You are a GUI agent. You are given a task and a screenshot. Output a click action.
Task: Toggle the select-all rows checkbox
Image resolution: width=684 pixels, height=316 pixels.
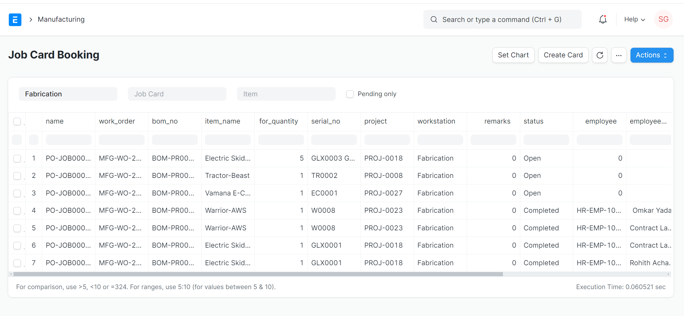click(17, 121)
